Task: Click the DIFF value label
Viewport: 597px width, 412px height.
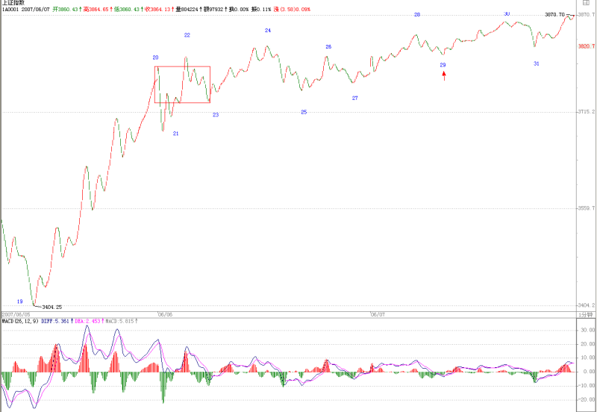Action: coord(55,322)
